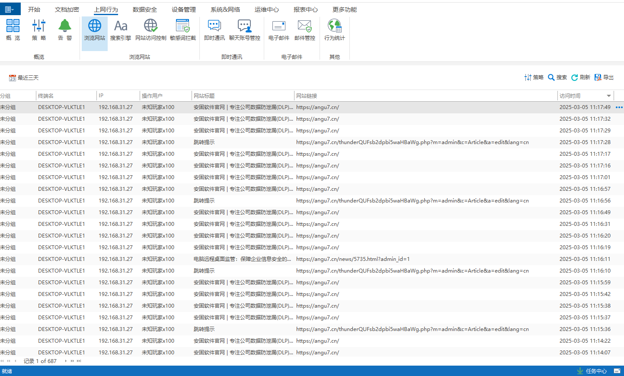Click the 导出 export button
624x376 pixels.
click(604, 77)
